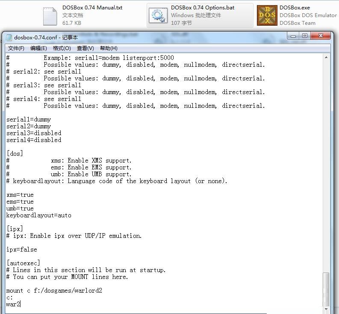Screen dimensions: 339x314
Task: Click the scrollbar up arrow in Notepad
Action: [x=326, y=57]
